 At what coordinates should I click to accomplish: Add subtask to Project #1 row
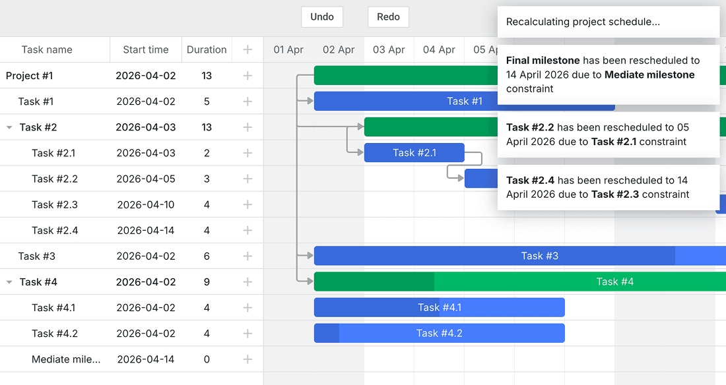(247, 75)
